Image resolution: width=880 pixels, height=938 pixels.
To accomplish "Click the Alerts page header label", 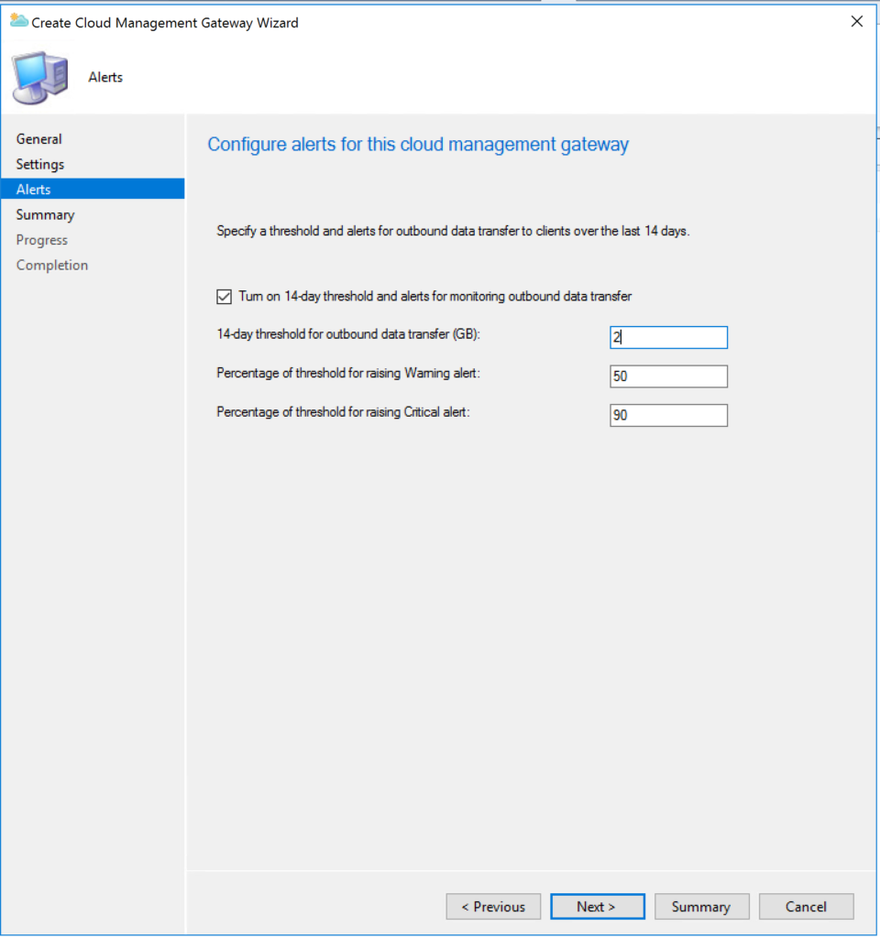I will point(104,77).
